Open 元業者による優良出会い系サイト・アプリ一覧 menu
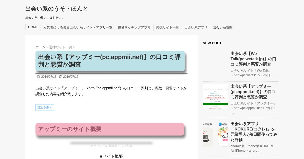The width and height of the screenshot is (304, 159). tap(78, 27)
